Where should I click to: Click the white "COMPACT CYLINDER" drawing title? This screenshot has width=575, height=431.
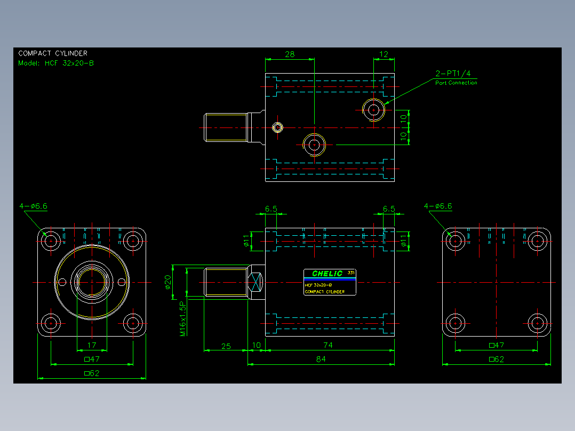point(53,53)
